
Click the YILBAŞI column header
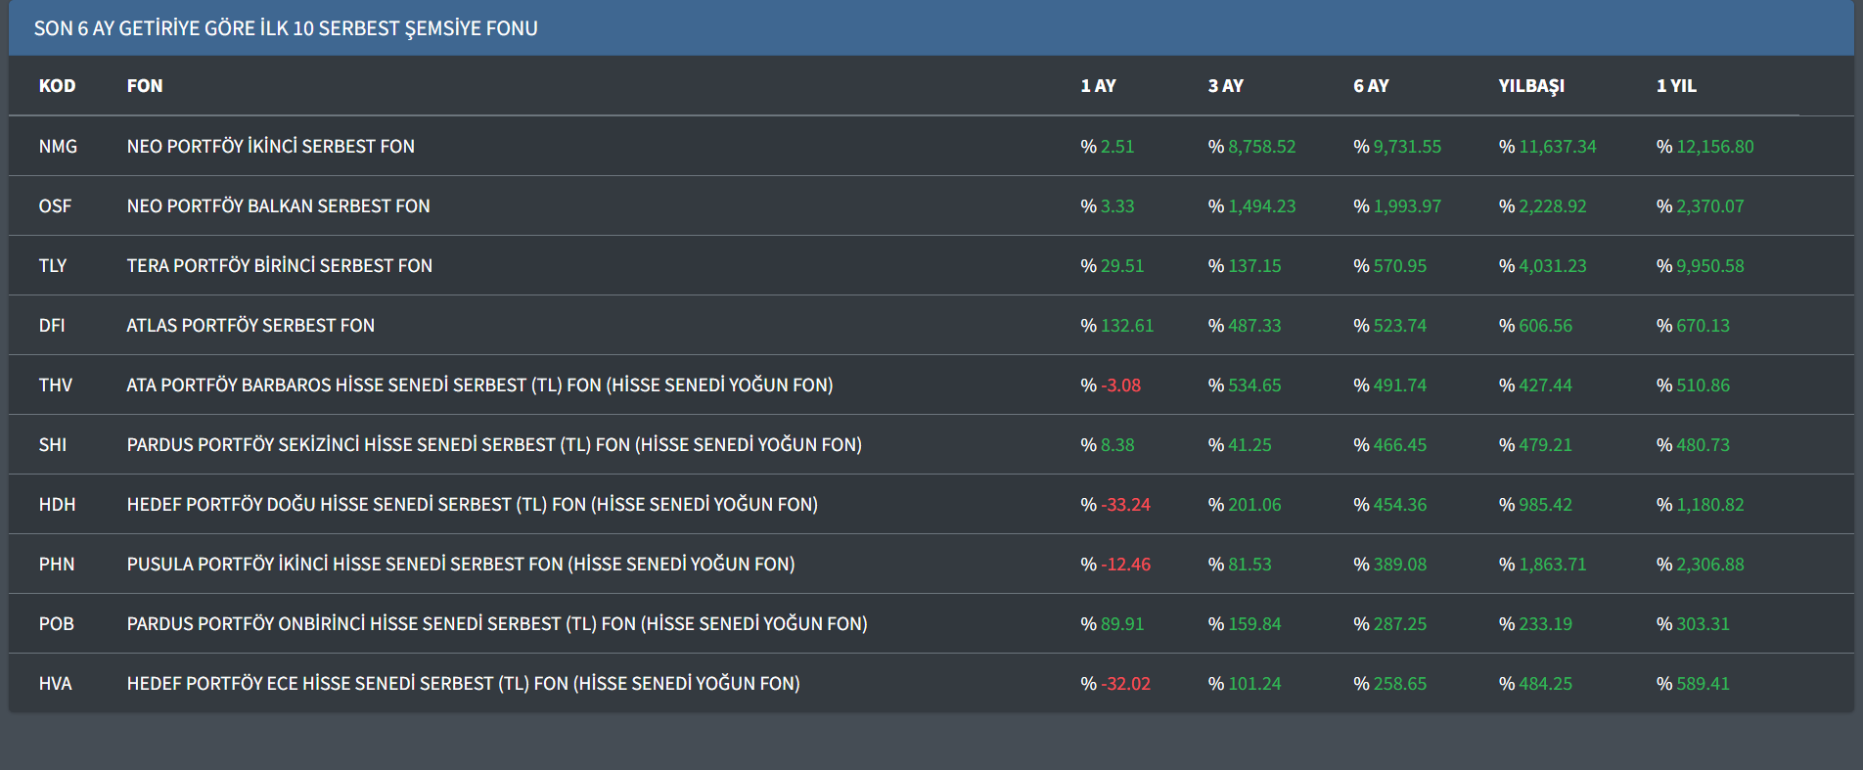[1531, 86]
